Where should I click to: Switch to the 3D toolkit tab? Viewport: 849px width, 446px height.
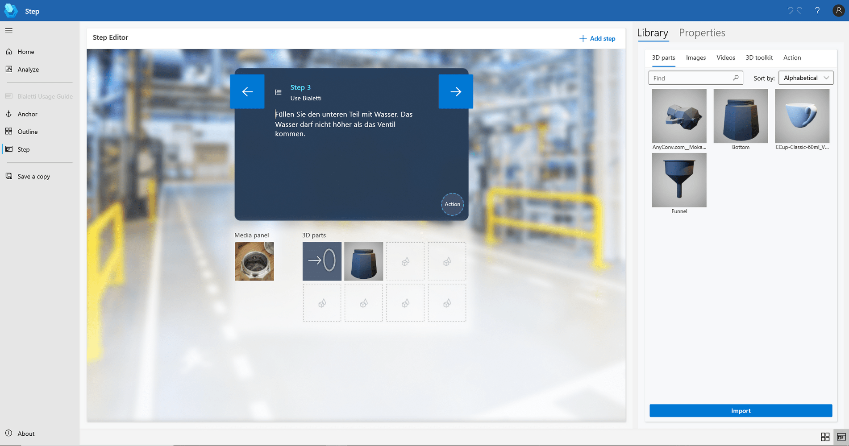point(759,58)
